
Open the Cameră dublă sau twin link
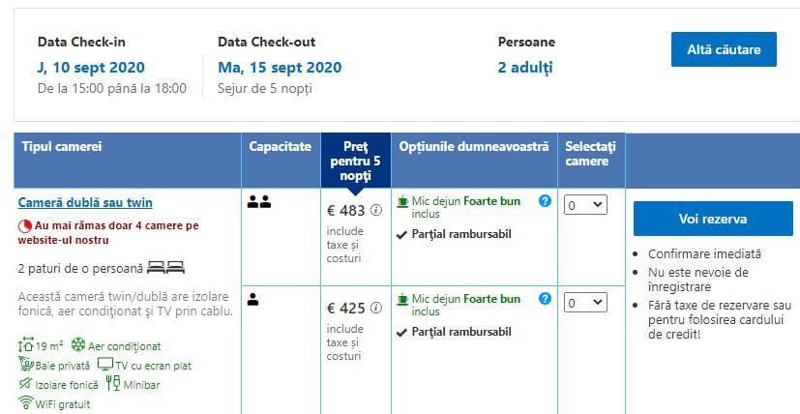[x=85, y=203]
